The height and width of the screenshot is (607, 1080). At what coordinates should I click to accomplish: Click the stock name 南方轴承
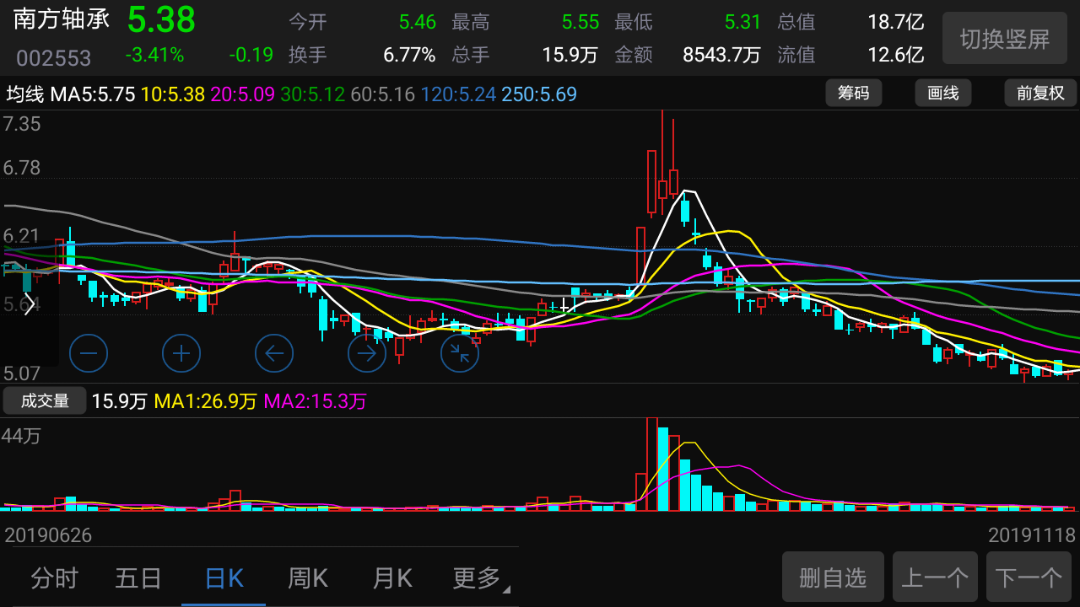coord(62,20)
